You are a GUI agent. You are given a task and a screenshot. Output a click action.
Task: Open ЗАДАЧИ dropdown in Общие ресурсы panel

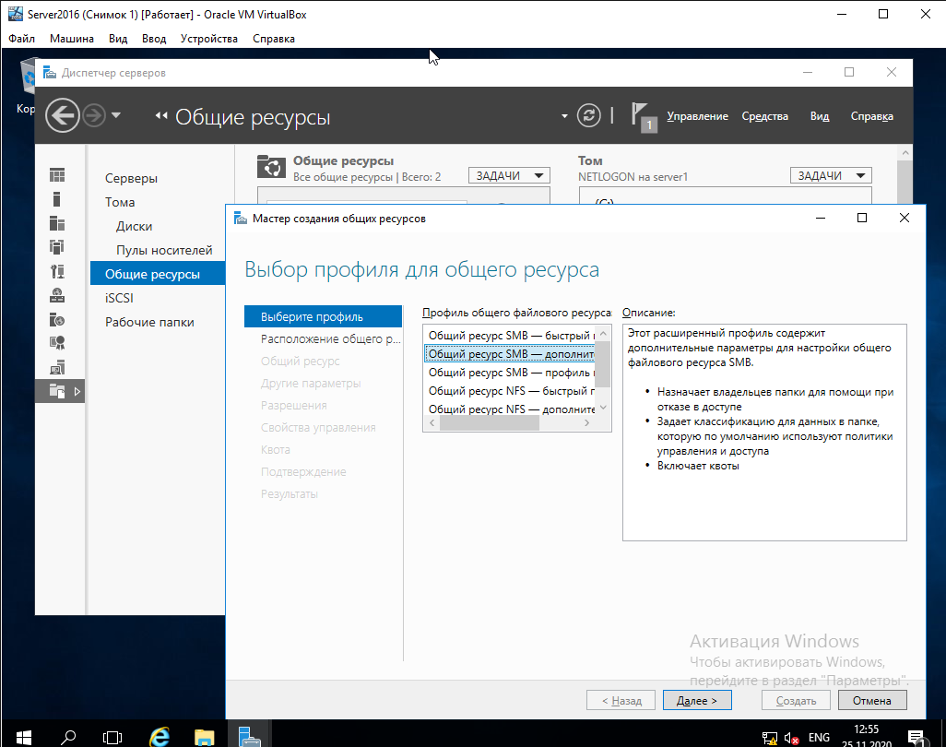point(509,176)
